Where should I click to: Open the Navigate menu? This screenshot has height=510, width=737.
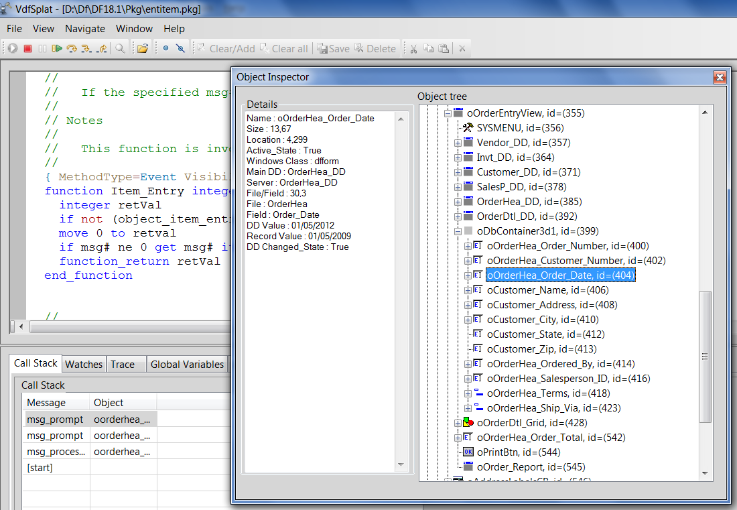85,29
